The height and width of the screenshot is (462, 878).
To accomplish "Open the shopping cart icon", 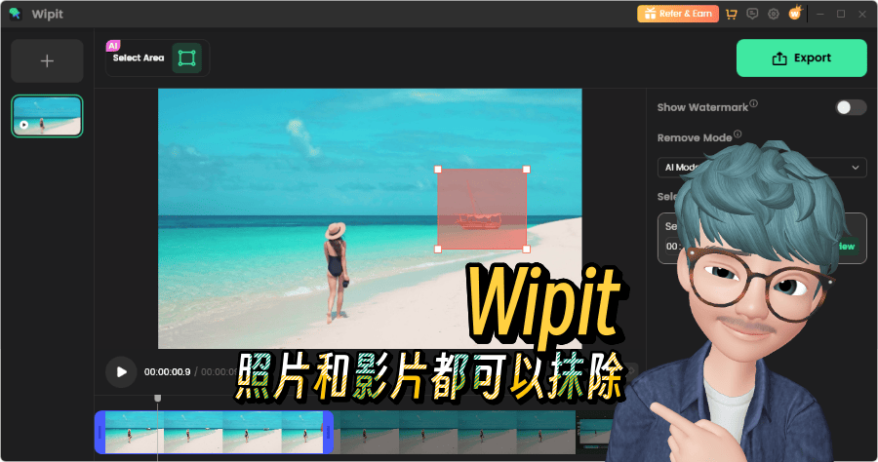I will tap(732, 14).
